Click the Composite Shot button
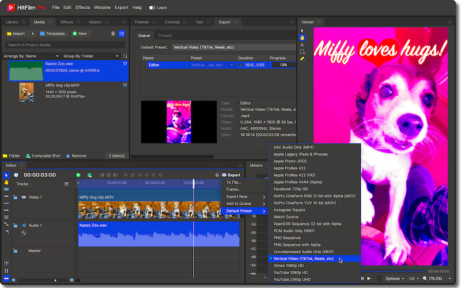461x288 pixels. pos(43,156)
